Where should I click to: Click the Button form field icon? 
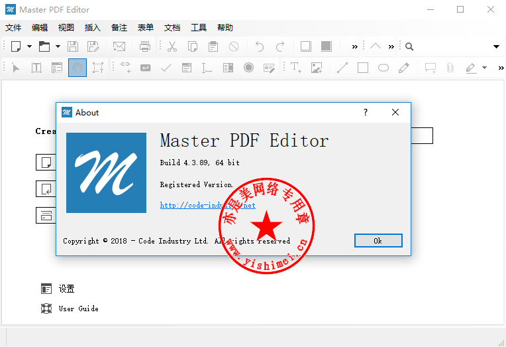(146, 68)
